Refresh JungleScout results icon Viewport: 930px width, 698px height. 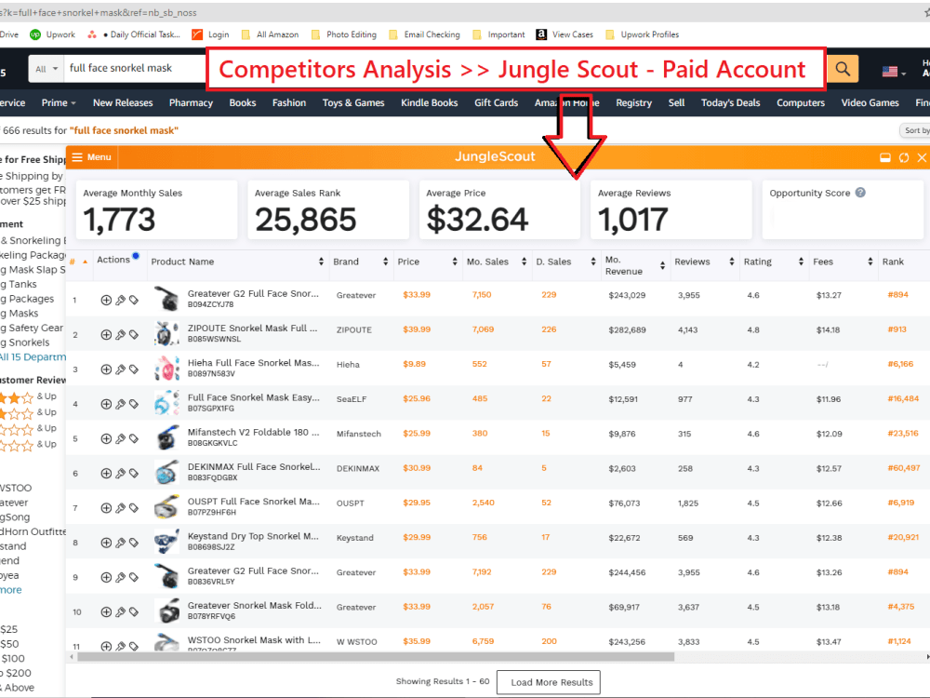[904, 157]
